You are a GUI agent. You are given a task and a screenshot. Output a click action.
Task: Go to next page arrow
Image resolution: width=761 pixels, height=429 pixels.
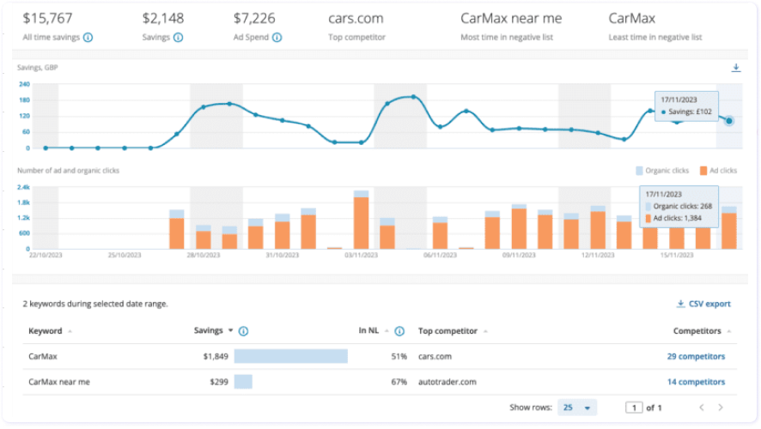tap(721, 408)
